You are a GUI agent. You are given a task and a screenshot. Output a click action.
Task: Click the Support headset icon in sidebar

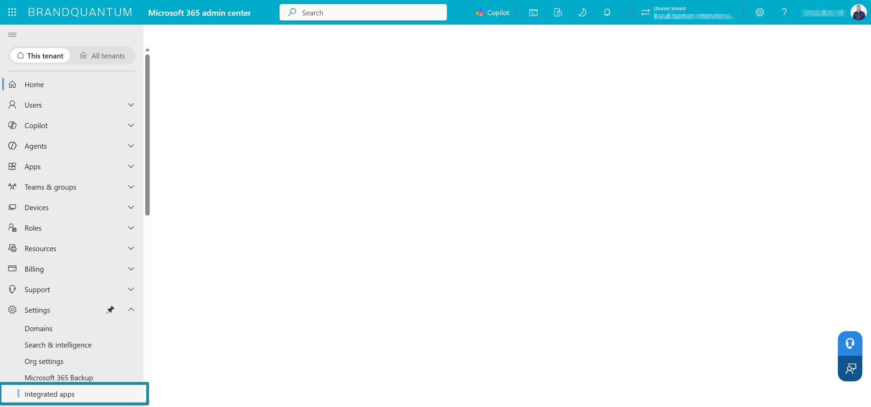coord(12,289)
